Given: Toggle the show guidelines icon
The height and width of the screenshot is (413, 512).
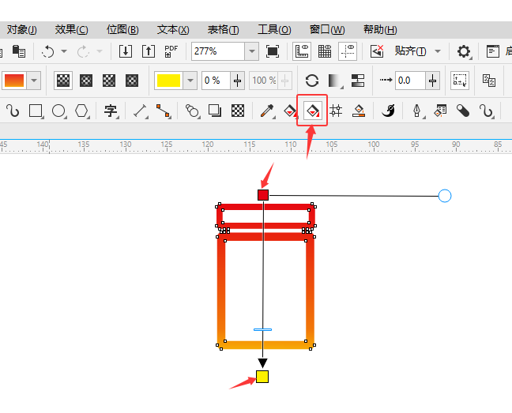Looking at the screenshot, I should (x=348, y=51).
